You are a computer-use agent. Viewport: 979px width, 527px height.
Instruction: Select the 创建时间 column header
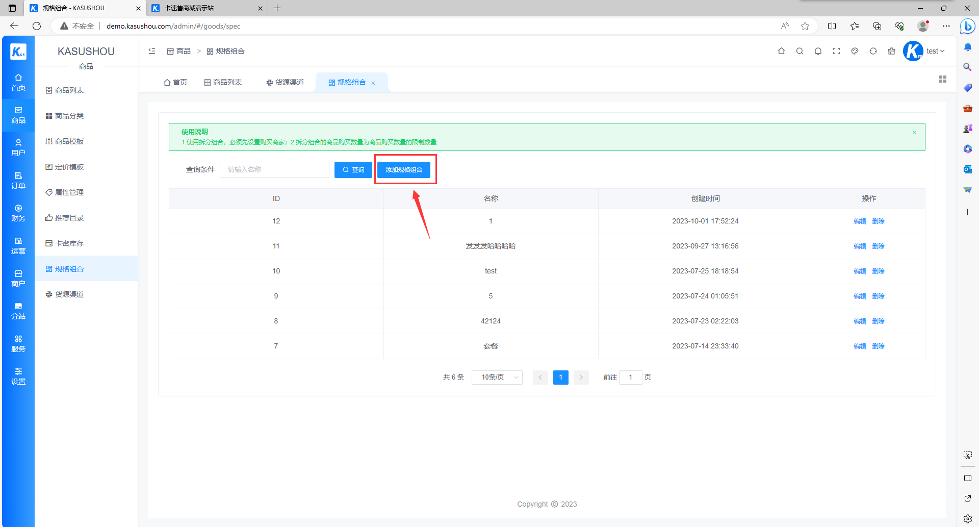coord(706,198)
